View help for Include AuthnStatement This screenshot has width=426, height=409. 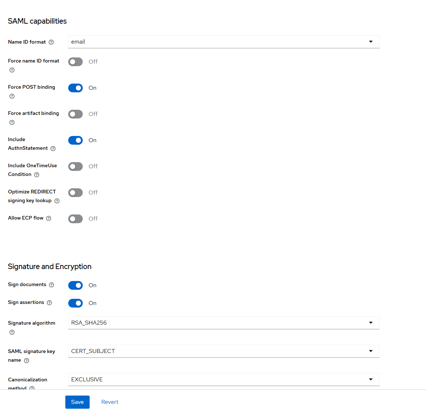[x=53, y=148]
